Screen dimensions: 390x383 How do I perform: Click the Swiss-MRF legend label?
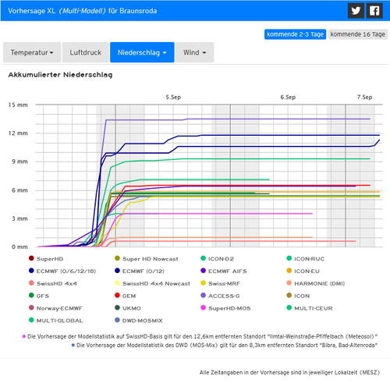pos(224,283)
